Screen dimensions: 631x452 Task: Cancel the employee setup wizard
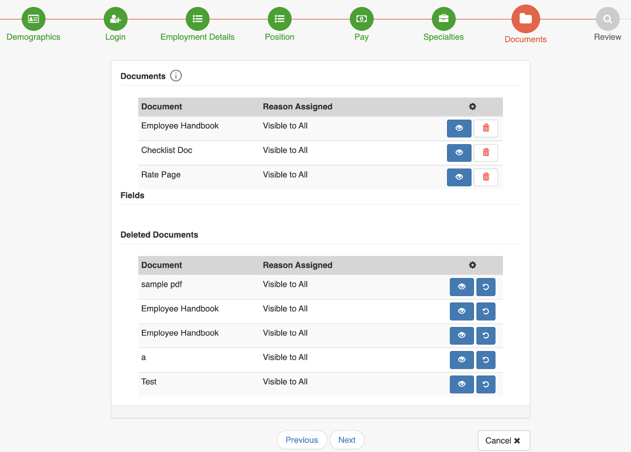pyautogui.click(x=503, y=440)
